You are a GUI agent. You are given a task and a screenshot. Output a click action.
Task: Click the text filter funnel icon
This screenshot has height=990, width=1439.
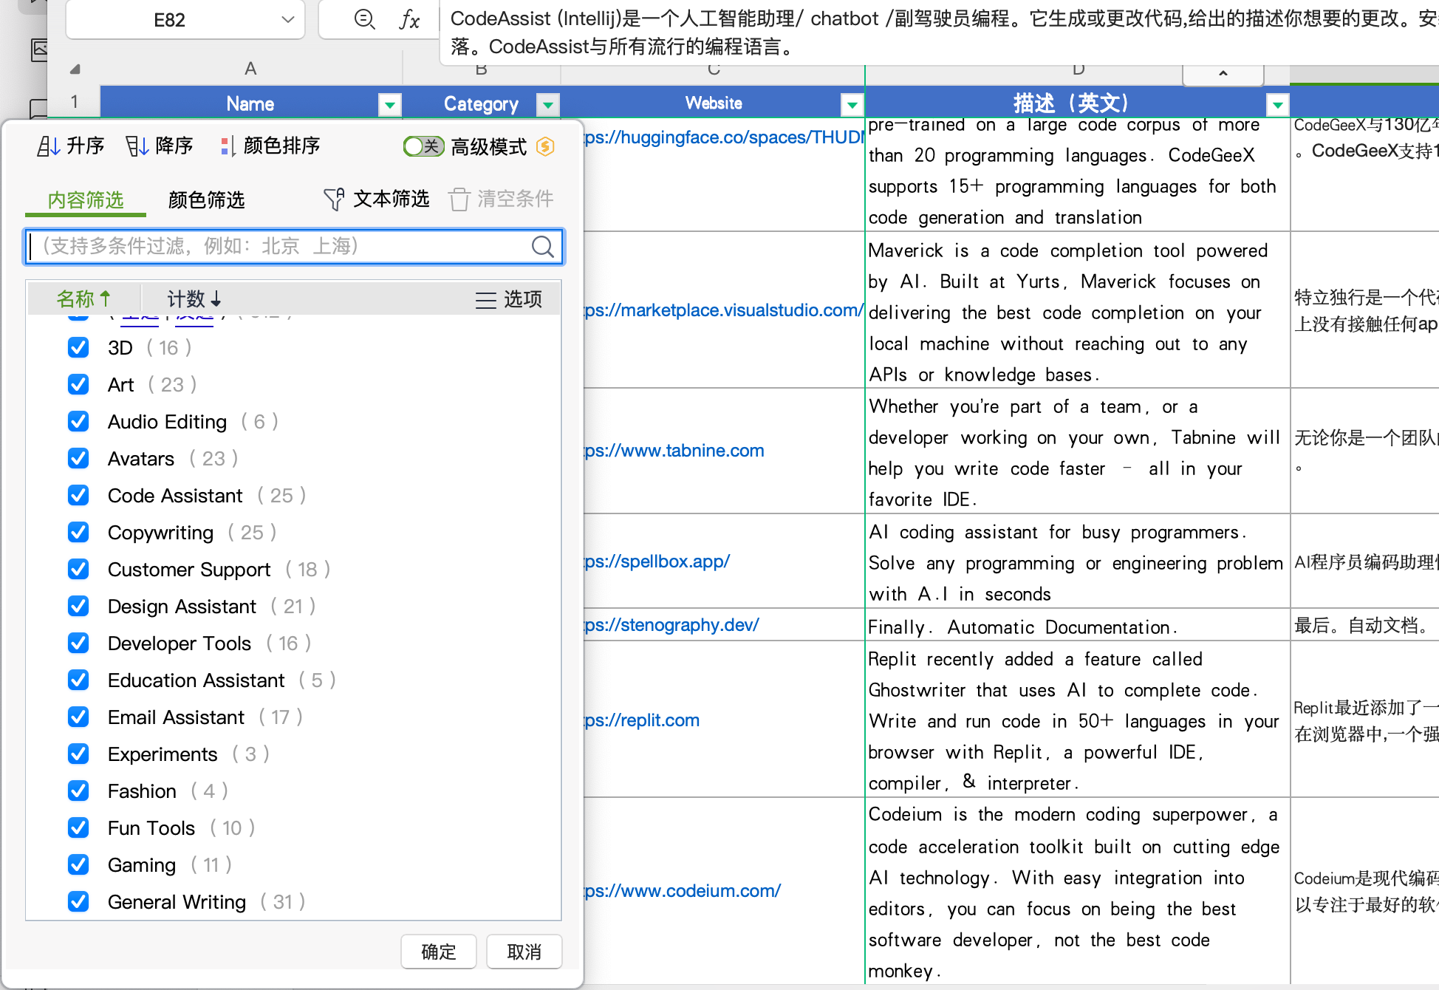(334, 199)
